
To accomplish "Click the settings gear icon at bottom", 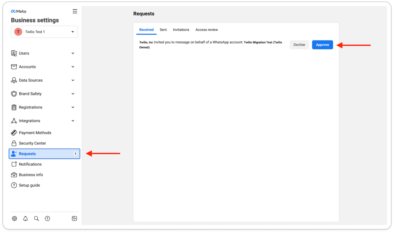I will [14, 218].
